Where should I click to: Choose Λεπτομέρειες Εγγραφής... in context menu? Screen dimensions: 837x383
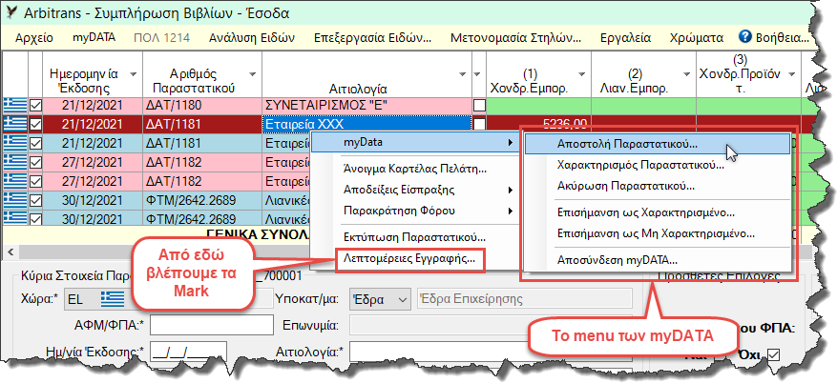409,260
